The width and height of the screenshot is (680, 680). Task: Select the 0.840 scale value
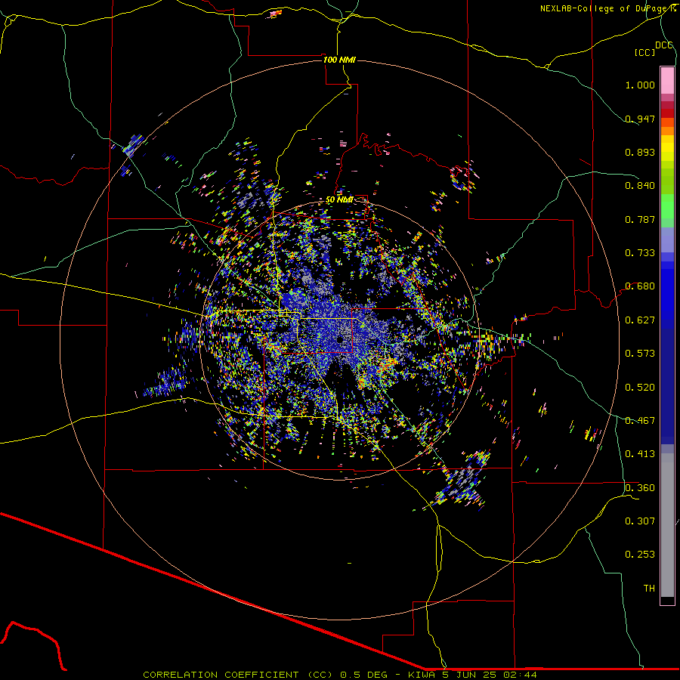point(640,186)
